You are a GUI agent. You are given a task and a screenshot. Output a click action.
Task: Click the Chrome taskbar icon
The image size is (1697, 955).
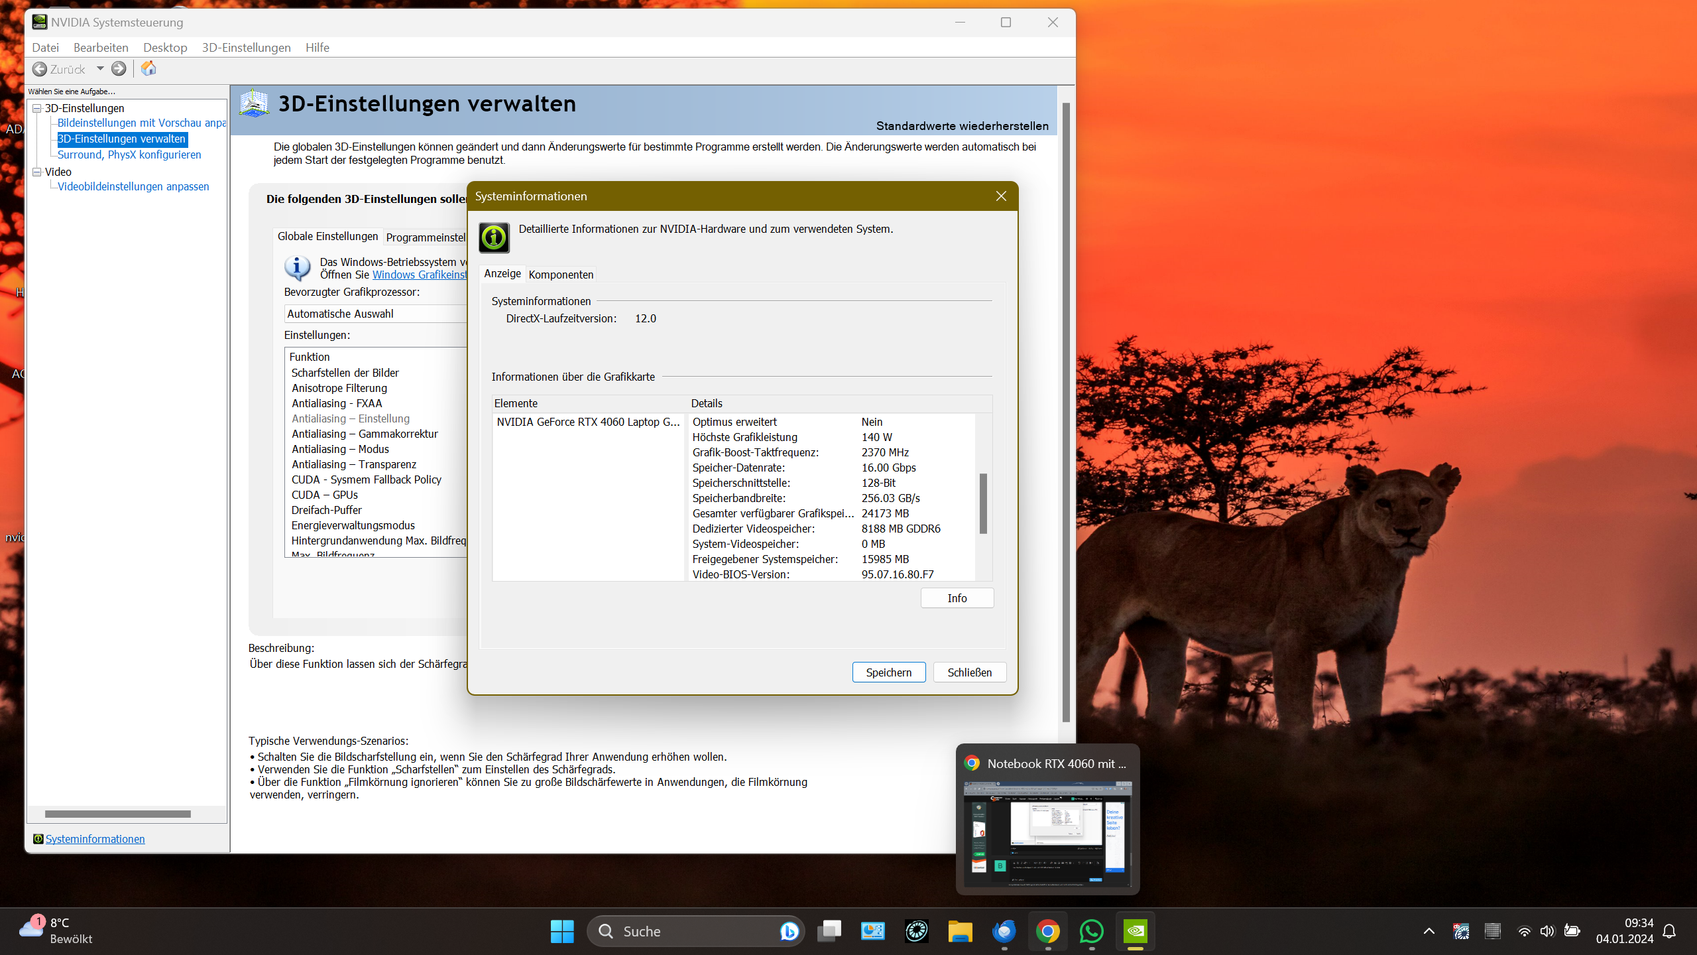1047,931
